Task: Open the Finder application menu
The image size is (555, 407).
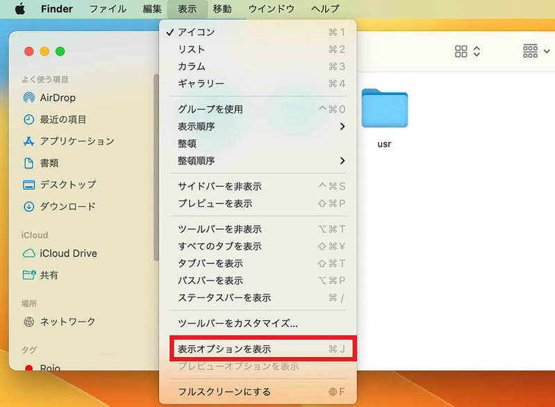Action: click(x=57, y=9)
